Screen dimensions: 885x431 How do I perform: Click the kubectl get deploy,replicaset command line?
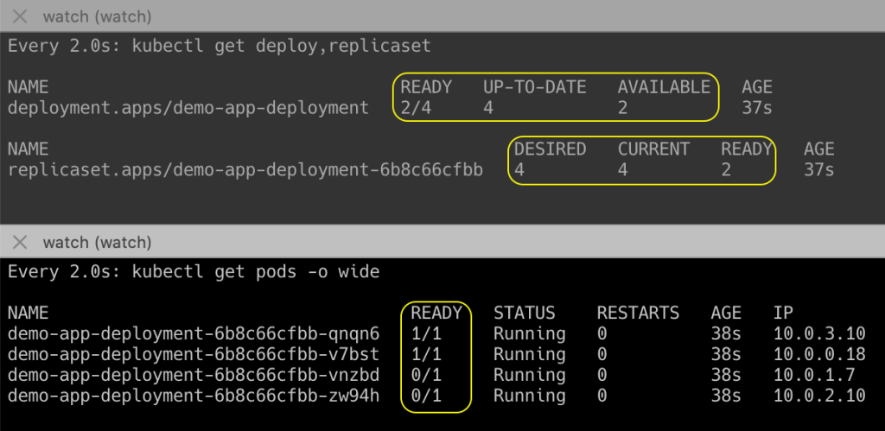coord(219,46)
